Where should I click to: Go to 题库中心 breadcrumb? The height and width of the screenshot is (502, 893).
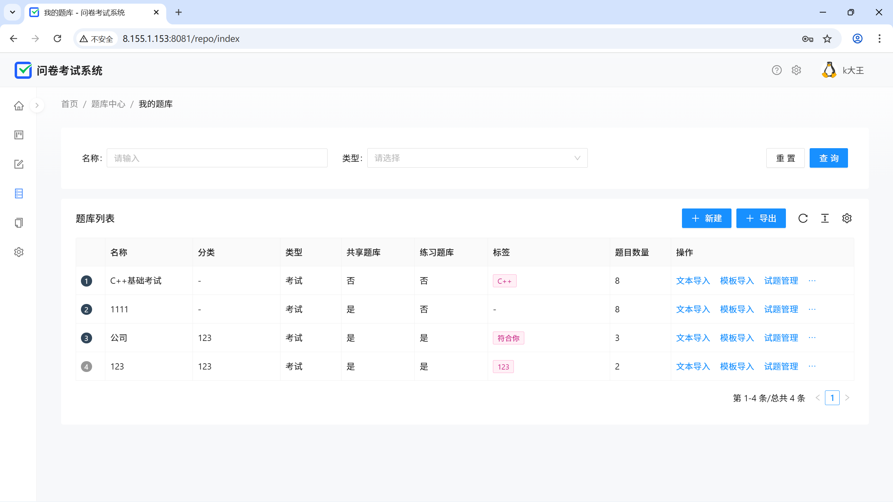click(108, 104)
